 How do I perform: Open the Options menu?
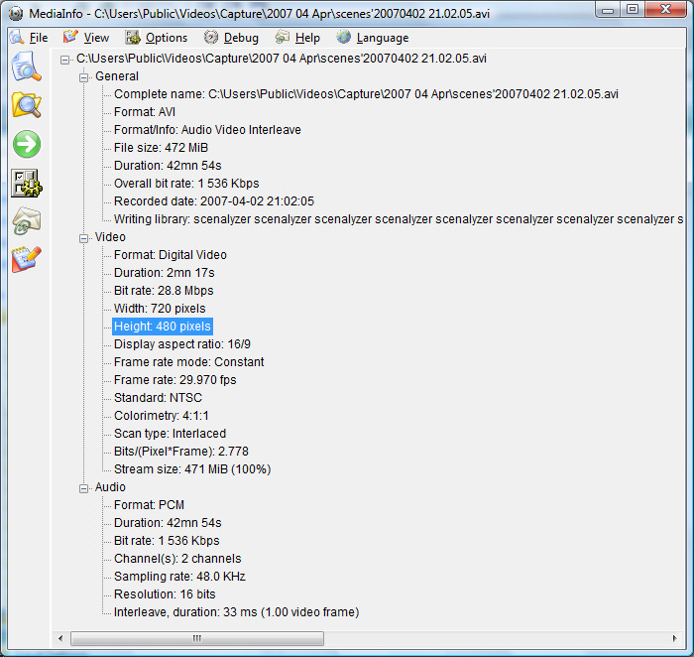point(167,38)
